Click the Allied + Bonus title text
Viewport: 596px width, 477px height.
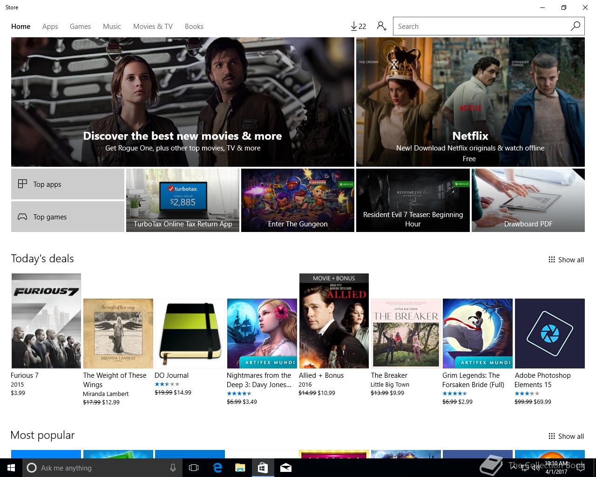[x=321, y=375]
